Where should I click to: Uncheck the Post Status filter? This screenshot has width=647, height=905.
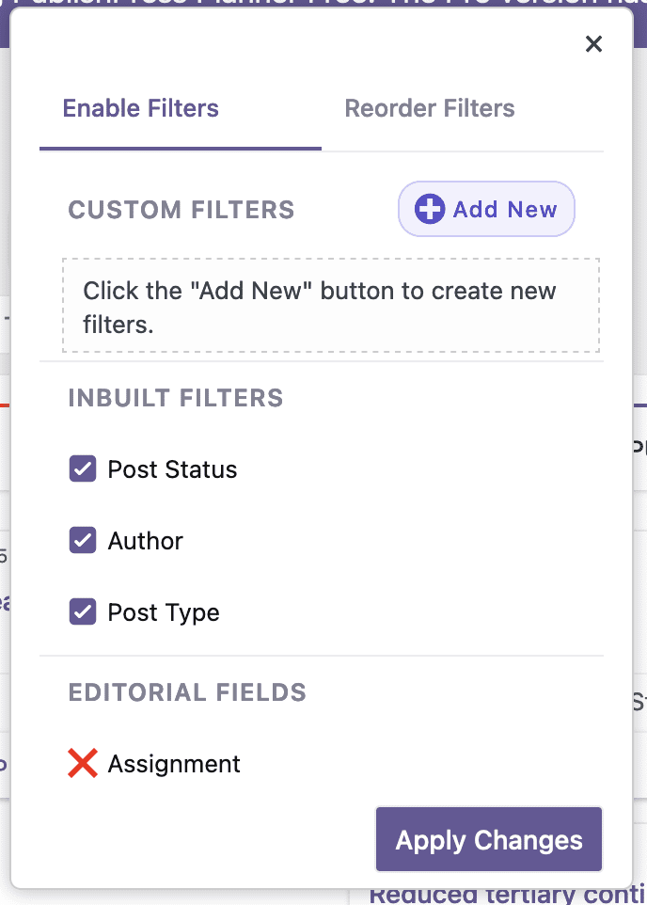click(83, 468)
